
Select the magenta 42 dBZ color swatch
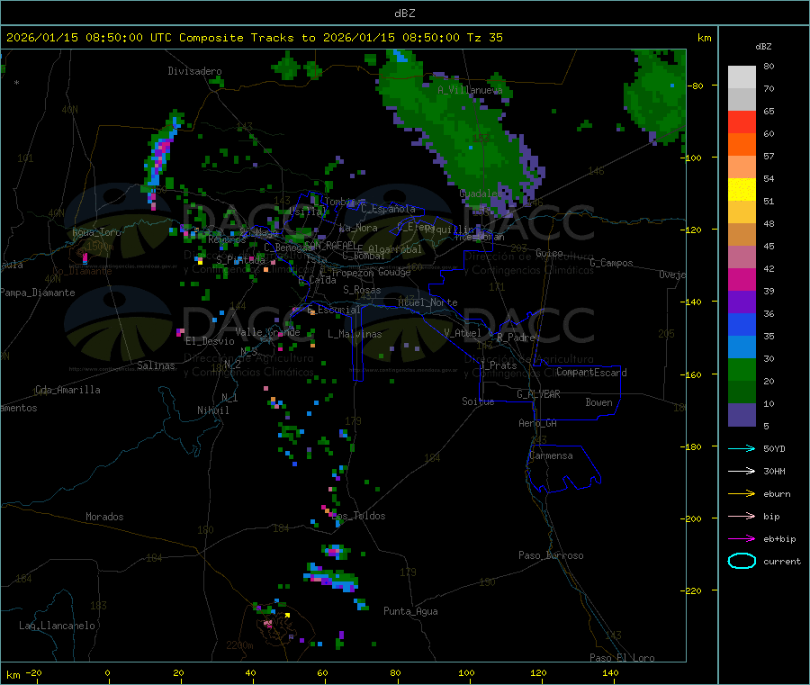click(x=742, y=279)
